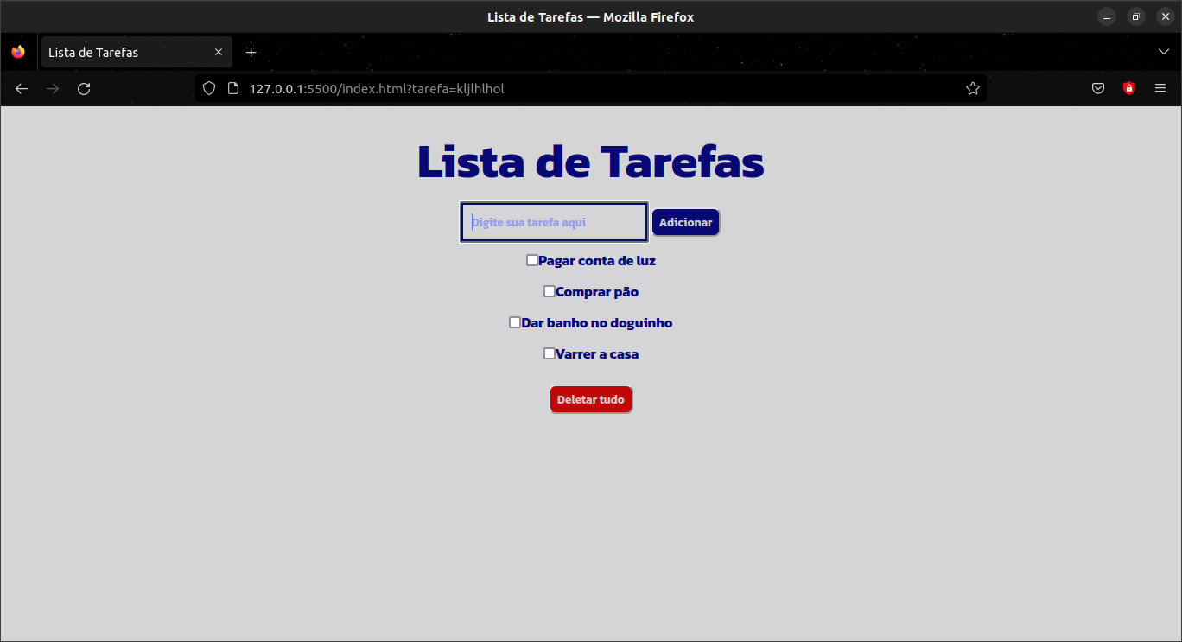Click the forward navigation arrow

click(x=52, y=88)
